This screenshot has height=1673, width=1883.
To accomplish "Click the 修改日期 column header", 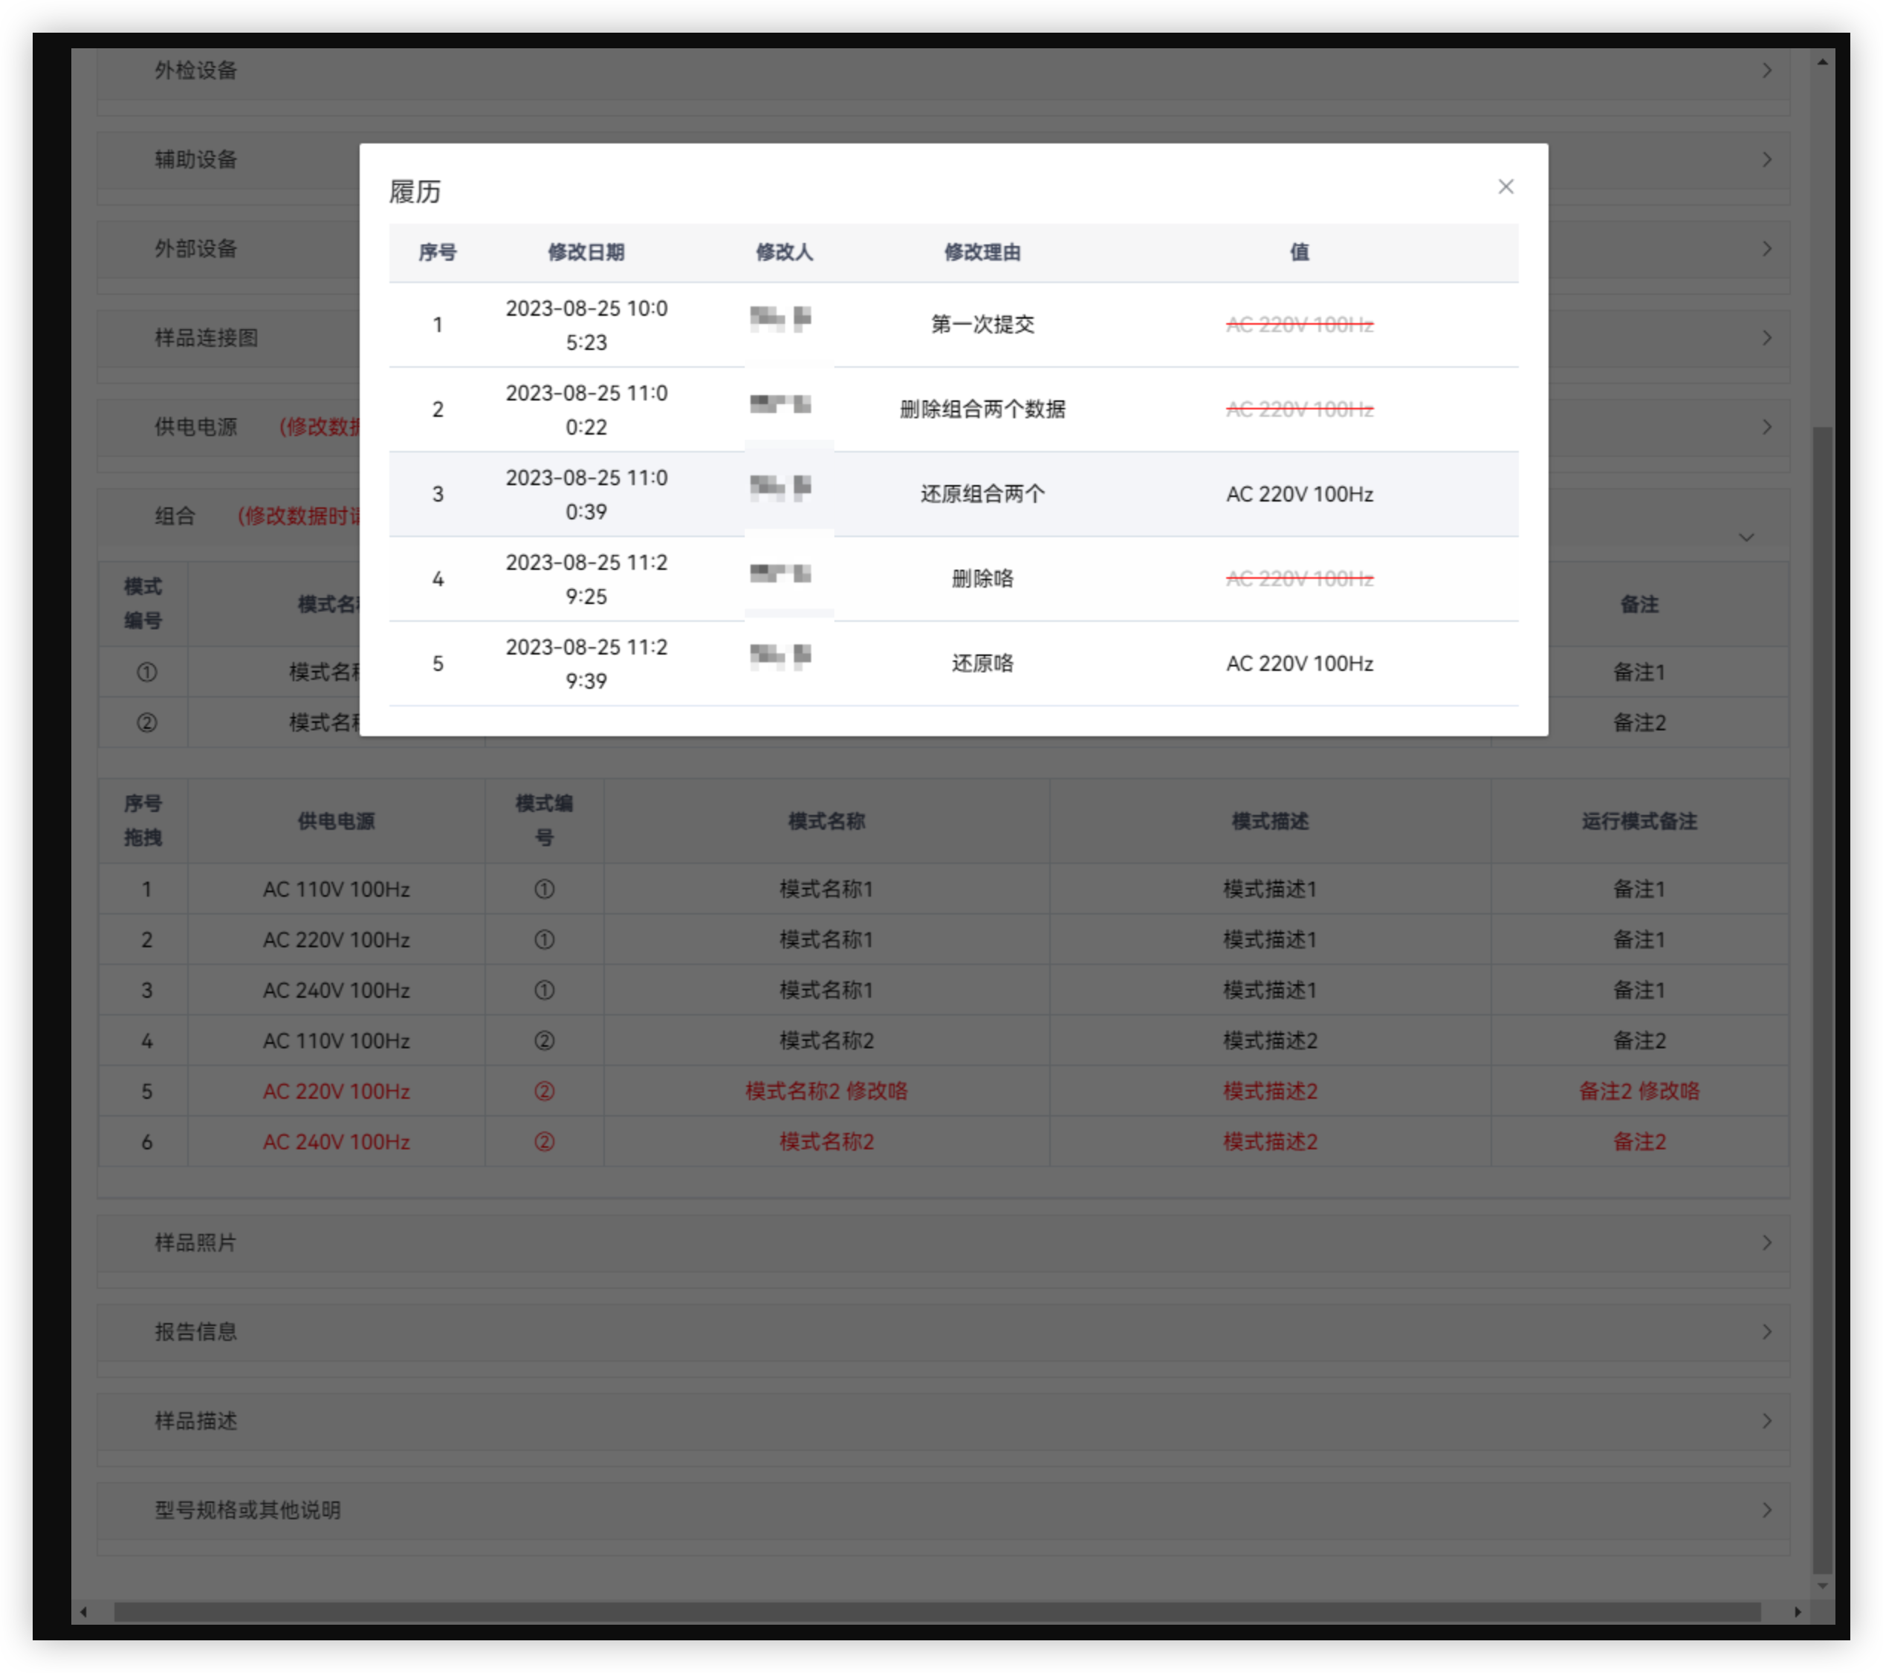I will pyautogui.click(x=586, y=253).
